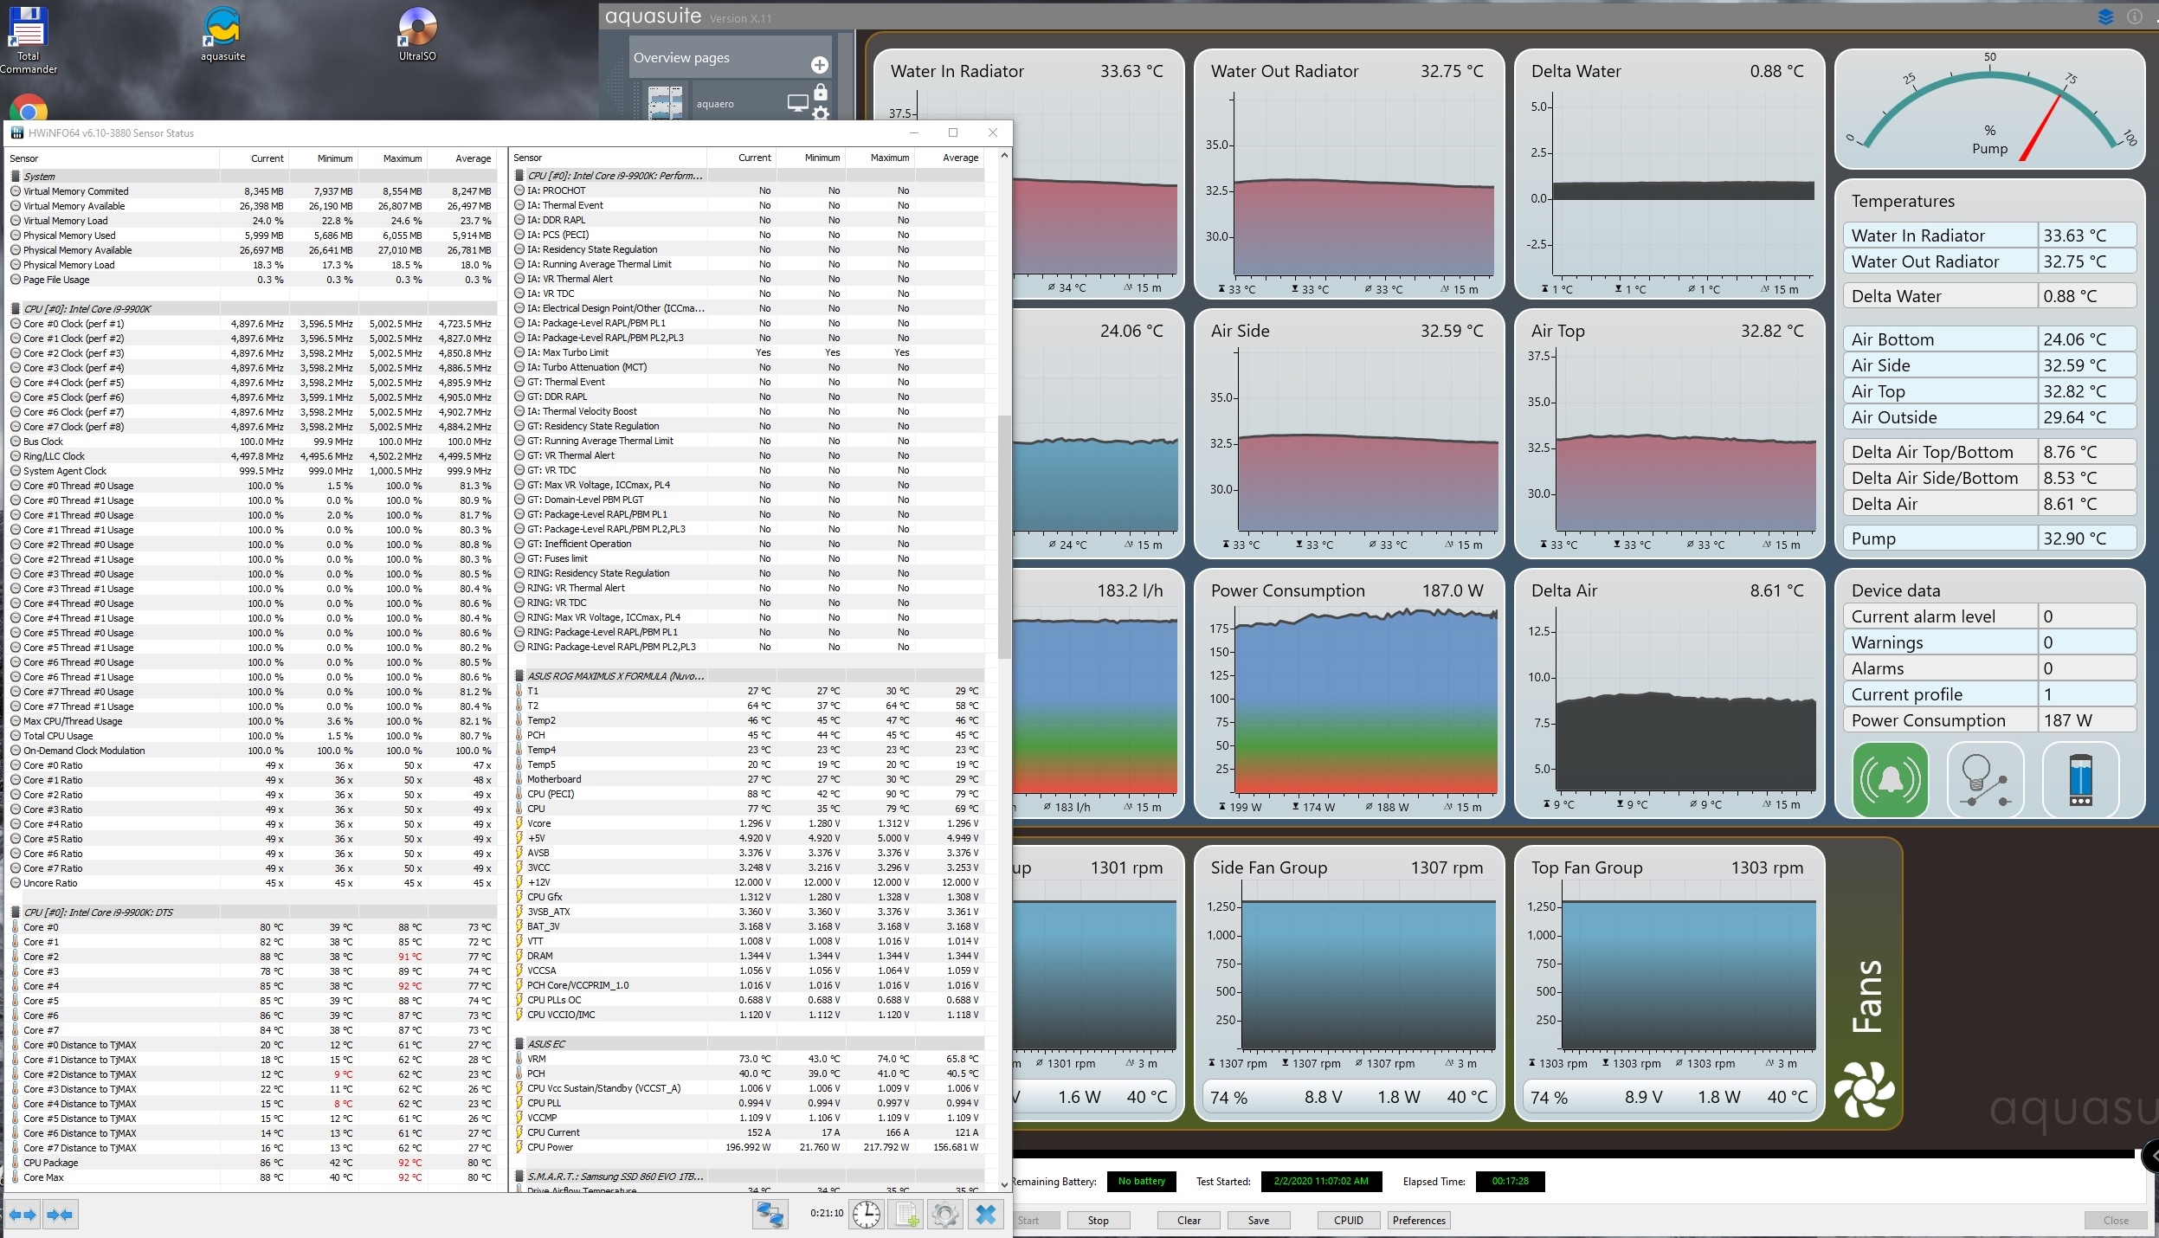This screenshot has width=2159, height=1238.
Task: Click the collapse columns arrows button in HWiNFO
Action: coord(61,1215)
